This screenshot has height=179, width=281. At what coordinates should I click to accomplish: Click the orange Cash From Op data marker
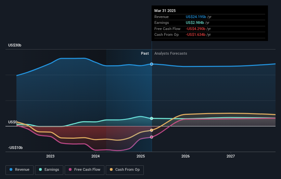point(152,130)
